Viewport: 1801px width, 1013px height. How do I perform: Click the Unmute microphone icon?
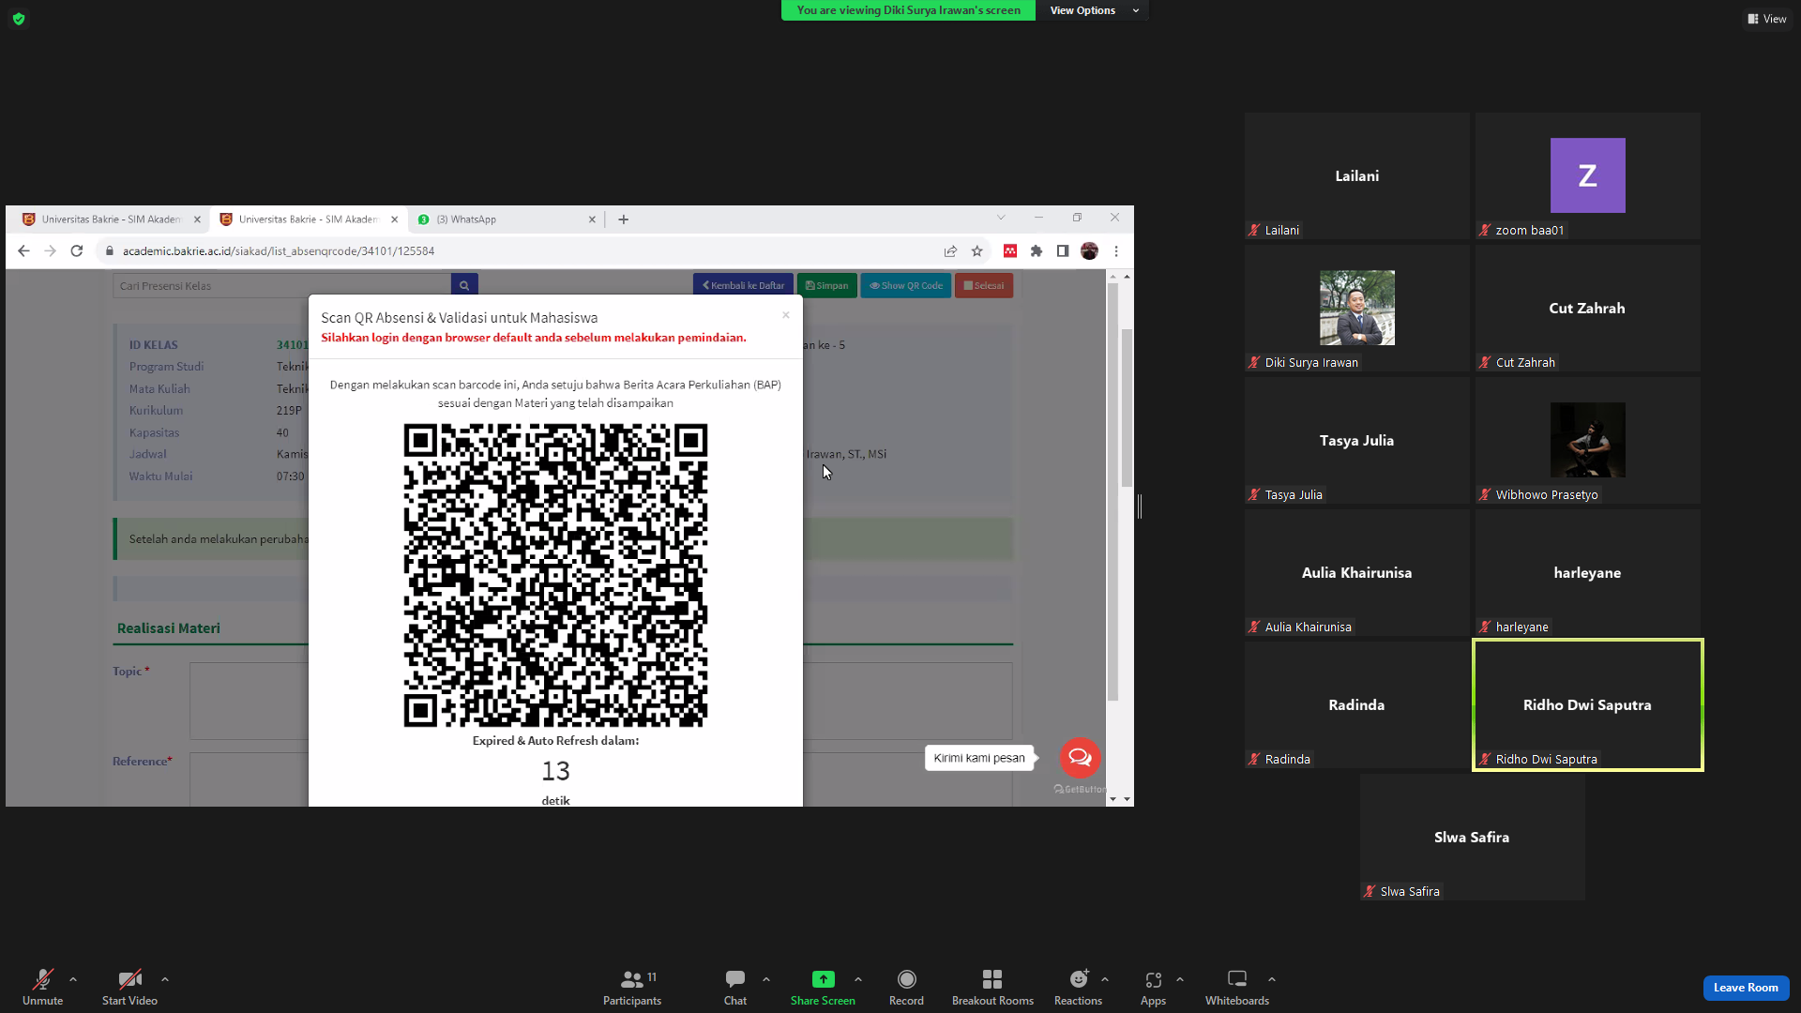pos(43,979)
